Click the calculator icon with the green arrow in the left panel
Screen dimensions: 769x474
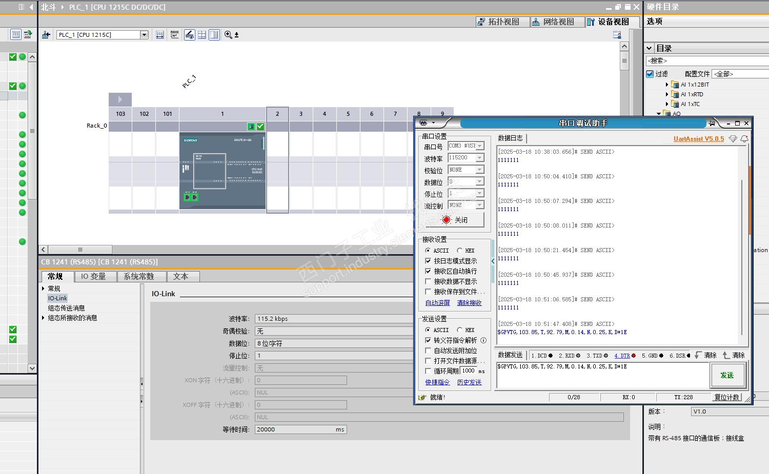click(28, 34)
